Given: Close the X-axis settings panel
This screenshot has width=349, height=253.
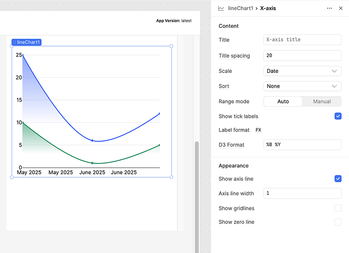Looking at the screenshot, I should click(x=341, y=9).
